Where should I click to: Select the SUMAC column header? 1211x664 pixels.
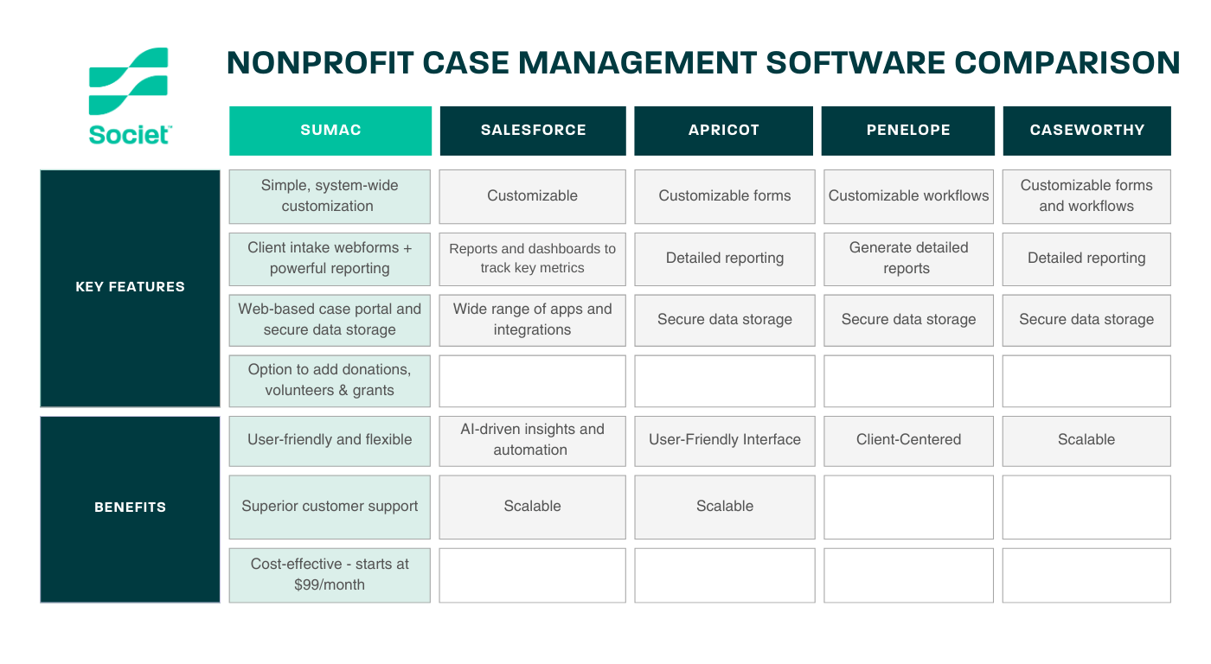click(x=330, y=130)
